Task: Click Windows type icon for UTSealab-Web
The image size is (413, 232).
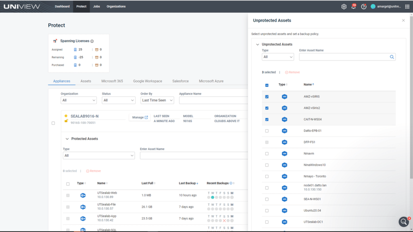Action: (83, 195)
